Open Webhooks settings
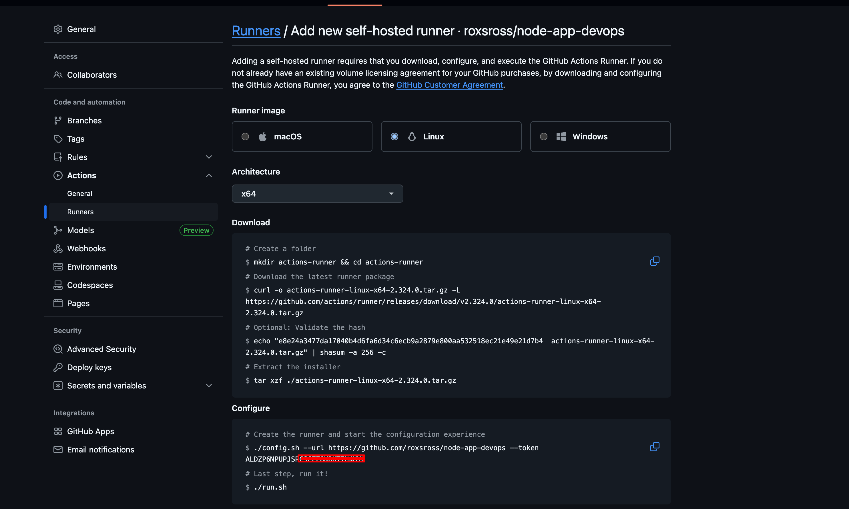This screenshot has width=849, height=509. (133, 249)
